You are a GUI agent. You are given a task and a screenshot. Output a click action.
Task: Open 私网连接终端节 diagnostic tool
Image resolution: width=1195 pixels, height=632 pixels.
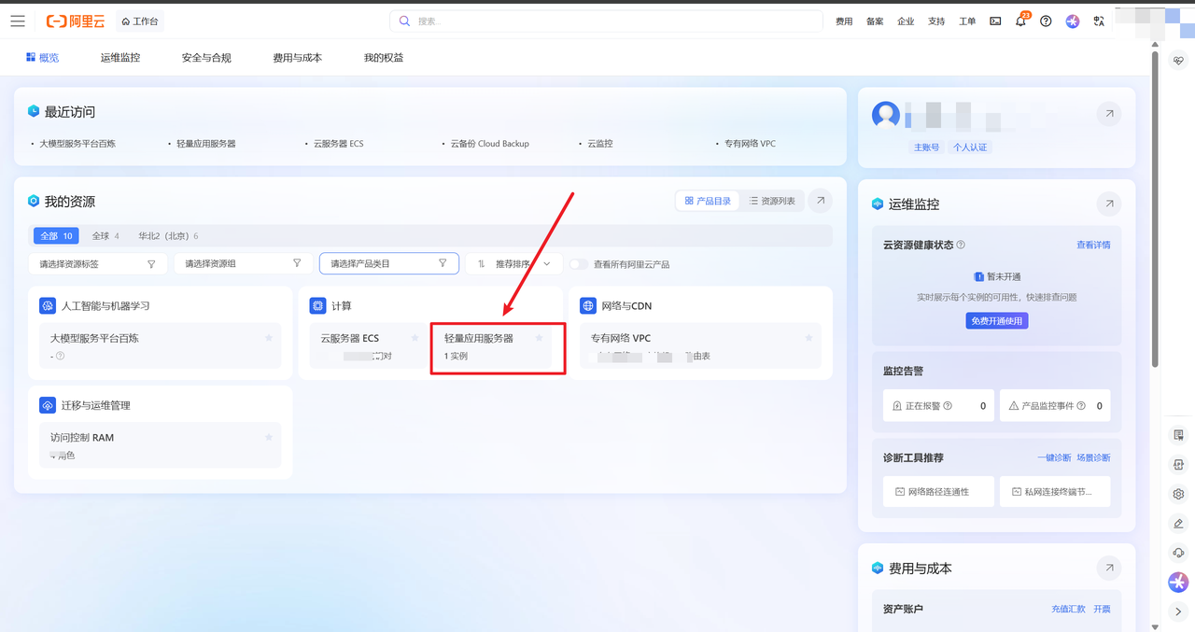(1054, 491)
